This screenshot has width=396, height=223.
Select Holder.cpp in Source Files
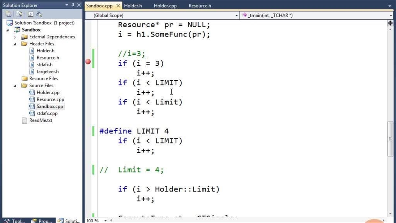[x=48, y=93]
